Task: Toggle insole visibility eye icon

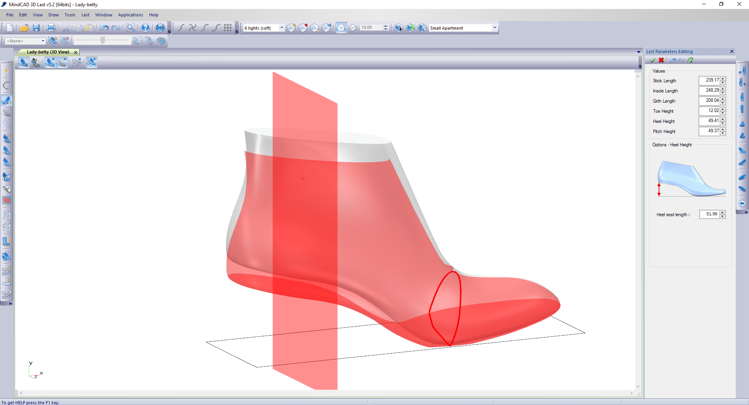Action: point(62,62)
